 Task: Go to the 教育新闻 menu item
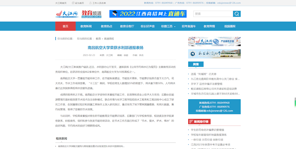click(x=86, y=26)
